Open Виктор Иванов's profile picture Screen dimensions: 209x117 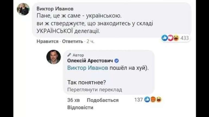coord(23,10)
